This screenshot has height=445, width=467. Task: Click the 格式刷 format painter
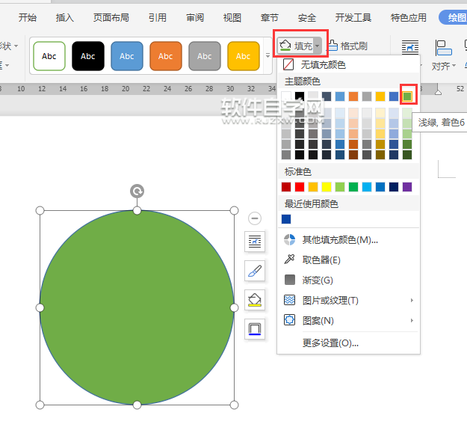pos(348,46)
